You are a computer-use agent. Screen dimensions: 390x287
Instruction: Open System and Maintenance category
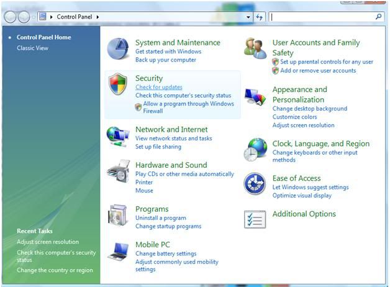point(178,42)
